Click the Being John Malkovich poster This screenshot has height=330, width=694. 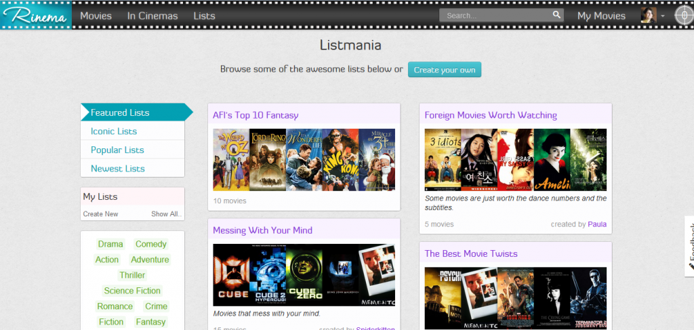tap(340, 274)
